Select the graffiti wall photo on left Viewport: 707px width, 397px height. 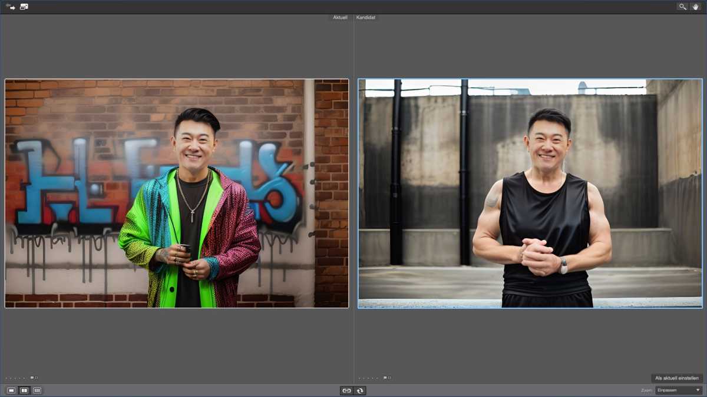click(x=177, y=194)
